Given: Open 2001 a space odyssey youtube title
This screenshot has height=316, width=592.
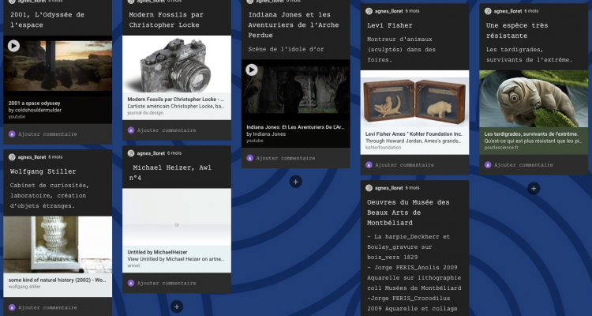Looking at the screenshot, I should pyautogui.click(x=35, y=103).
